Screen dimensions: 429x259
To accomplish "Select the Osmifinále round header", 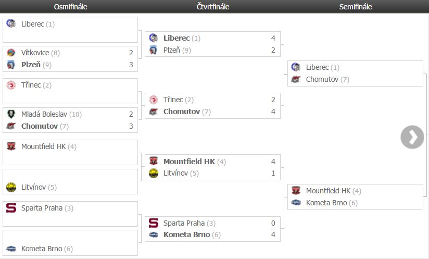I will 71,7.
